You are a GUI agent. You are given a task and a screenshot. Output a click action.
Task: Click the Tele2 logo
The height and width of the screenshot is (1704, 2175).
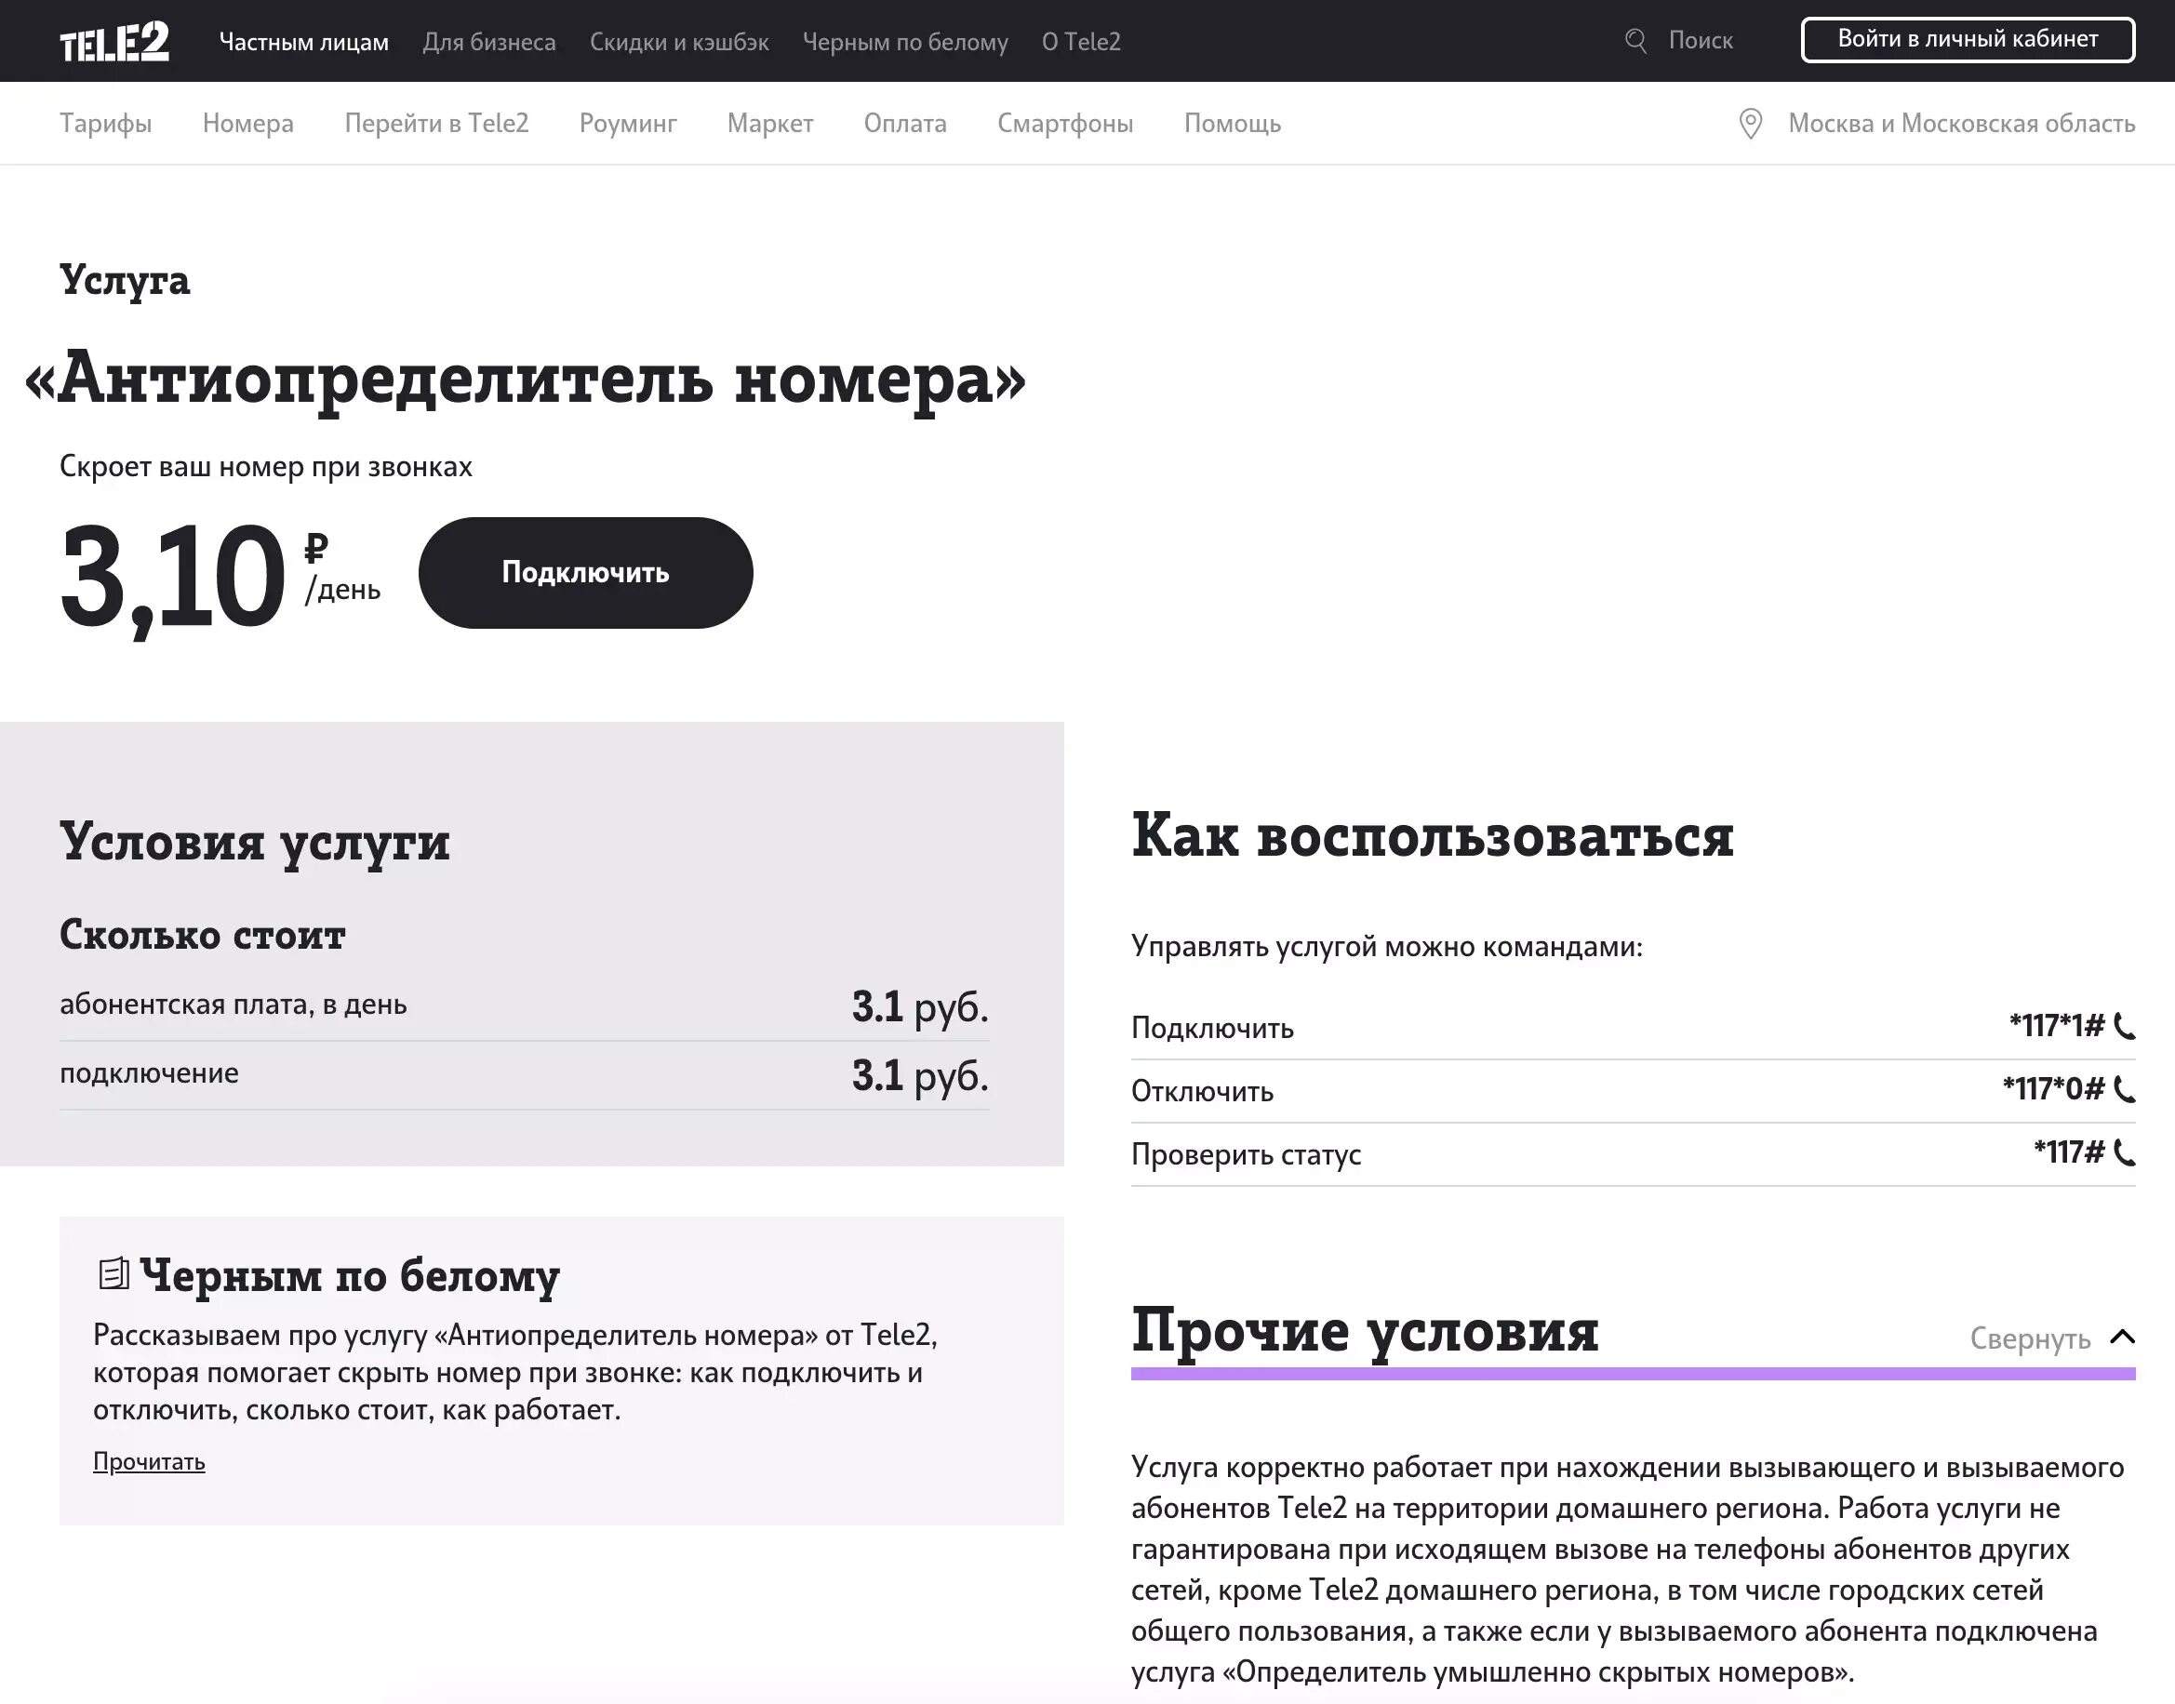point(113,42)
